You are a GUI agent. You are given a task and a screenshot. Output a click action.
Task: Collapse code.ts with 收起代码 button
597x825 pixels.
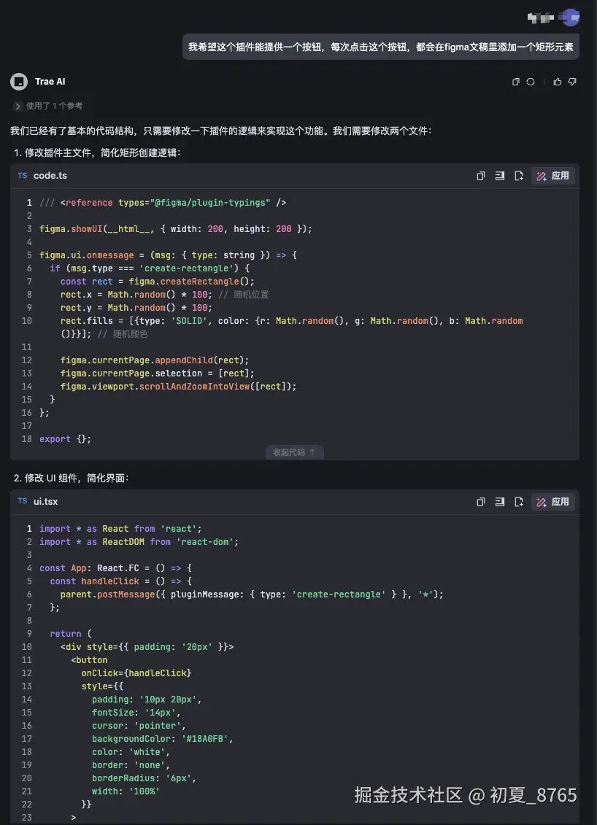point(294,452)
